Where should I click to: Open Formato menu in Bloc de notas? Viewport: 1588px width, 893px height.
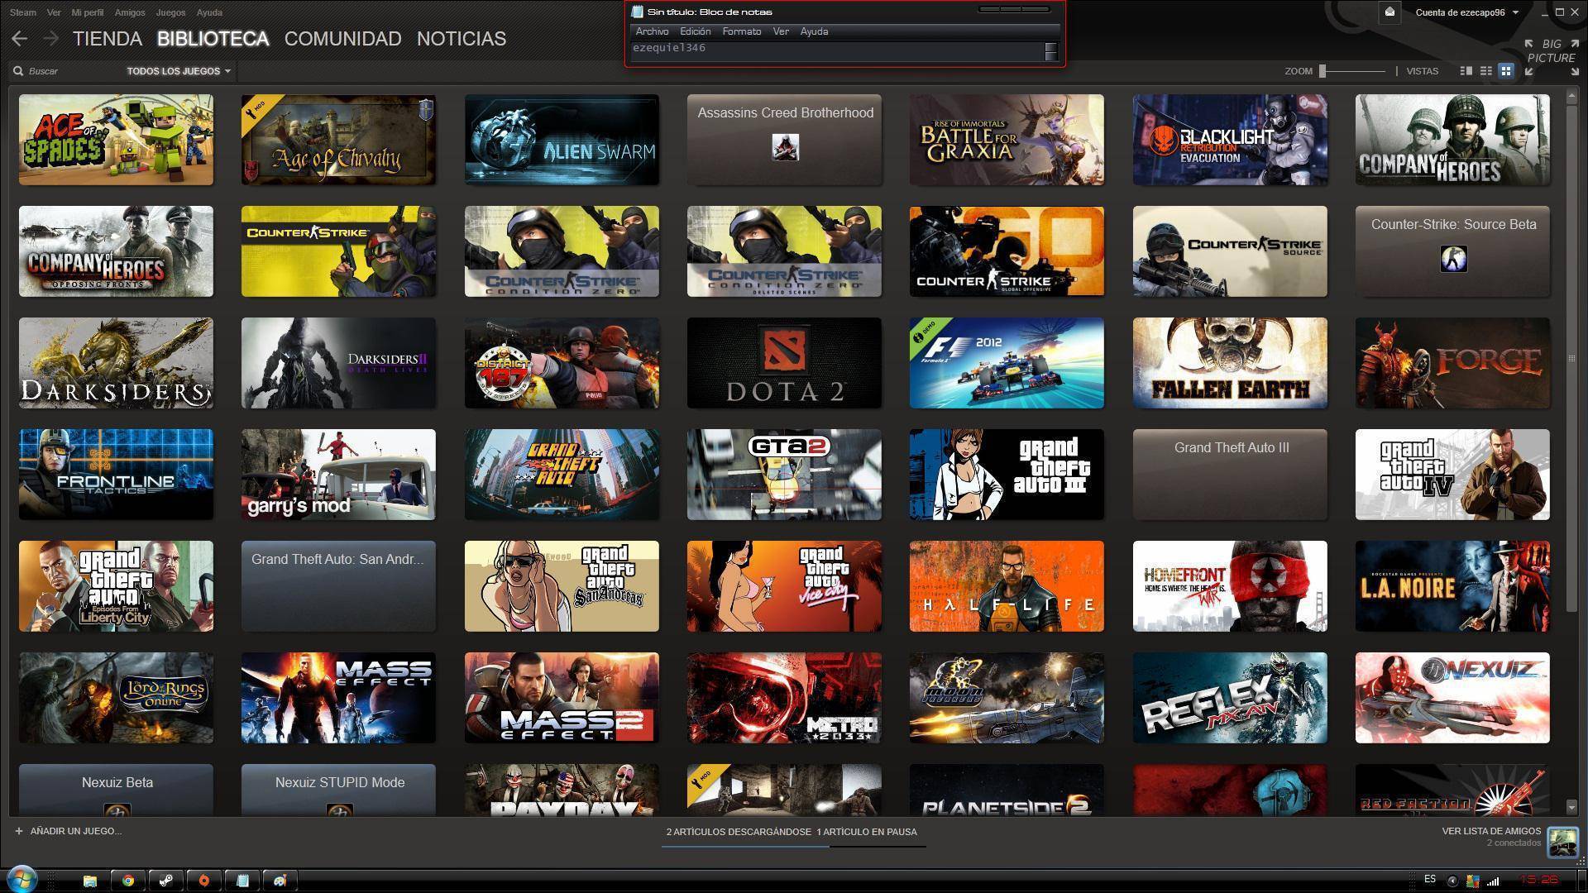[x=741, y=31]
